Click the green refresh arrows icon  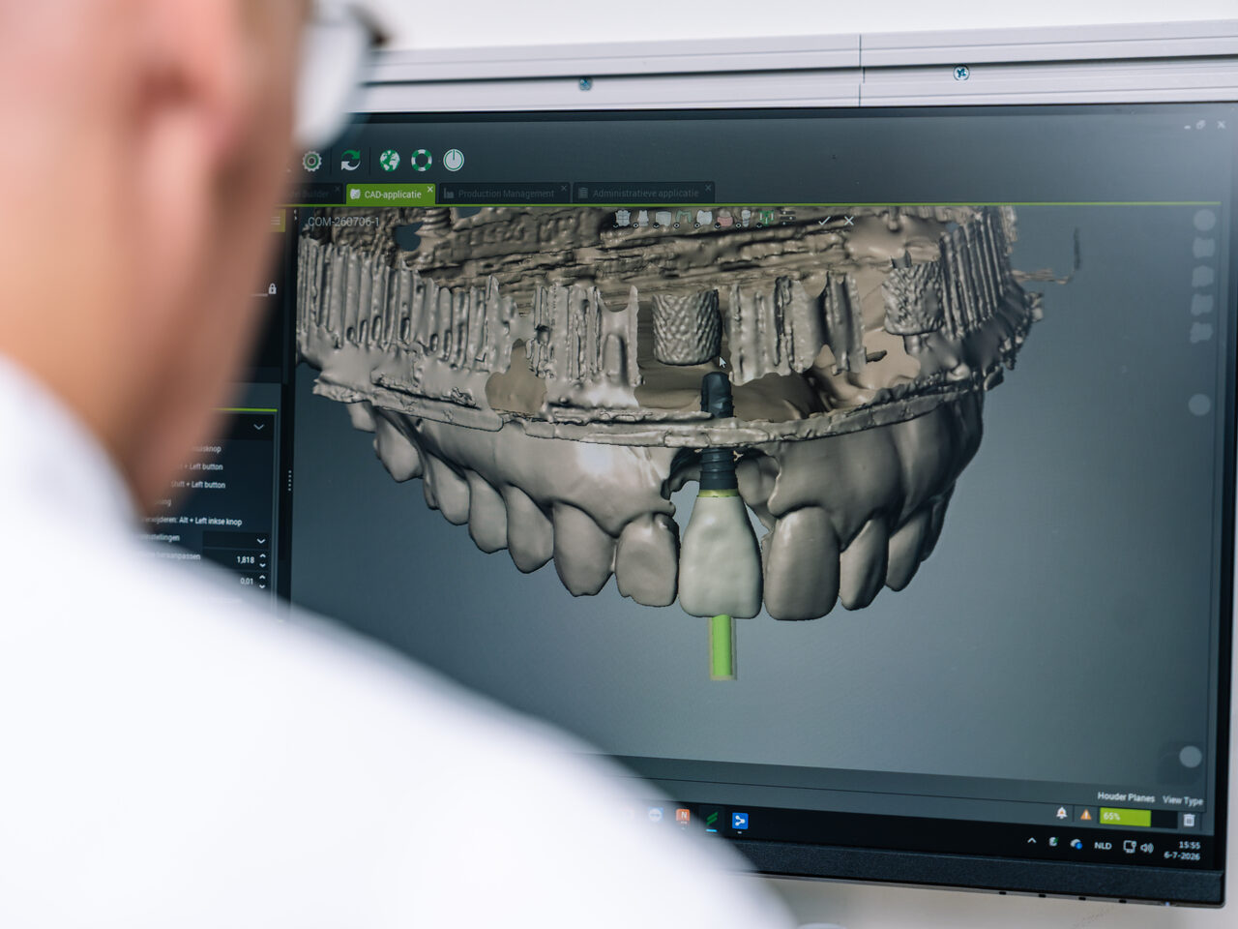tap(350, 161)
